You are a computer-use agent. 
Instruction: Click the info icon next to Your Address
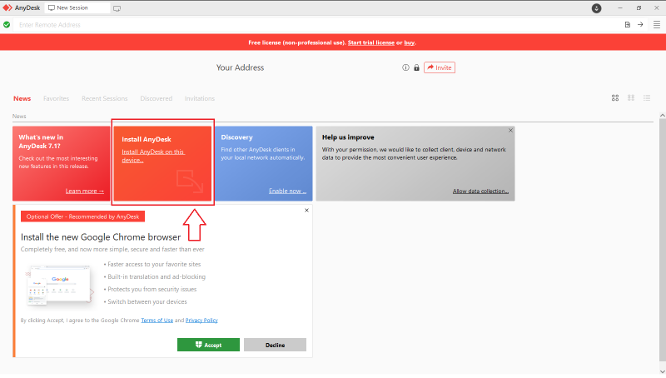point(405,67)
